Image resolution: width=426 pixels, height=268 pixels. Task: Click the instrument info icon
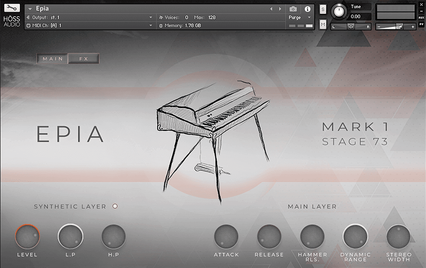(x=307, y=9)
